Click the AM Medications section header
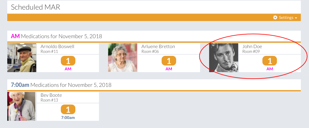This screenshot has width=309, height=128. coord(57,36)
